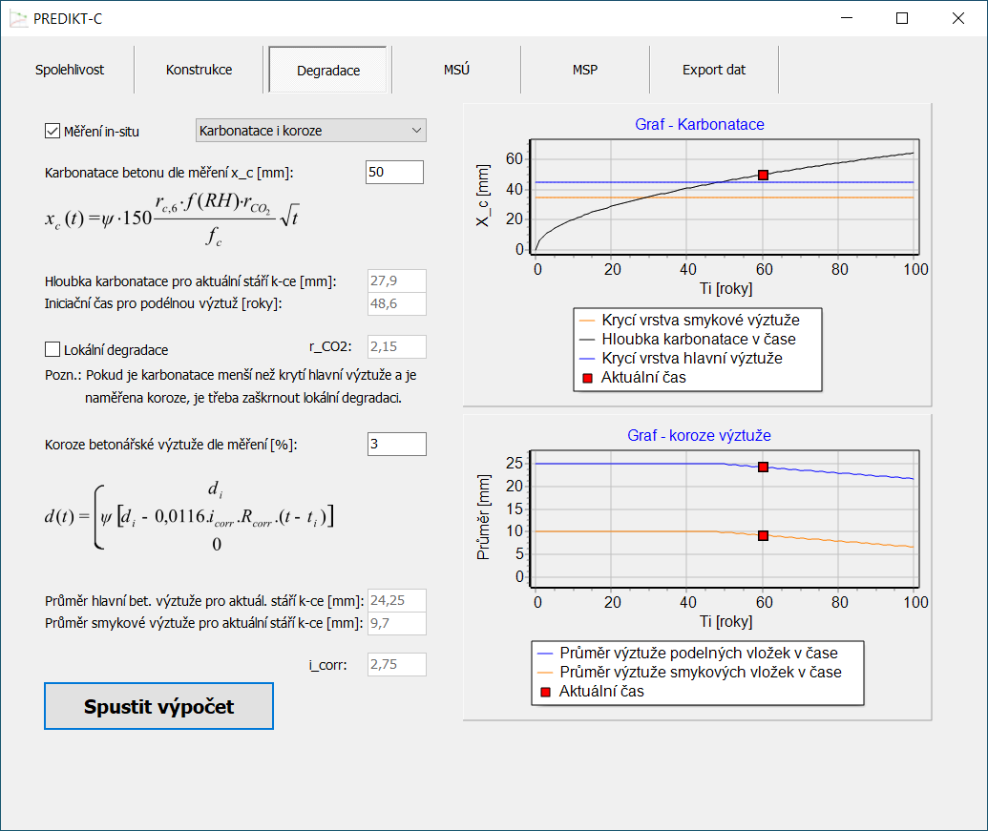Click the carbonation x_c measurement input field
This screenshot has width=988, height=831.
pyautogui.click(x=393, y=172)
